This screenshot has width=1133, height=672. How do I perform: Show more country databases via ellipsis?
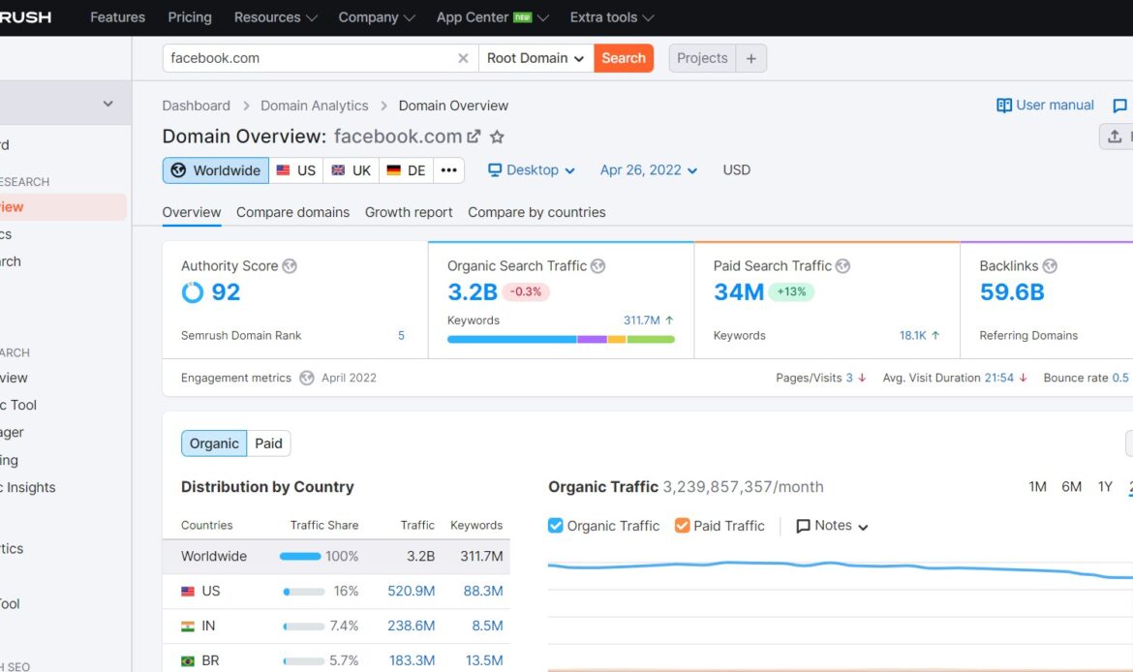point(448,170)
